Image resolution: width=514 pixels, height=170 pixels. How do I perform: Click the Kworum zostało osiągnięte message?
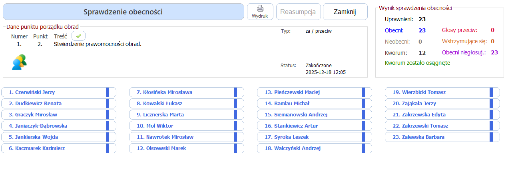tap(417, 63)
